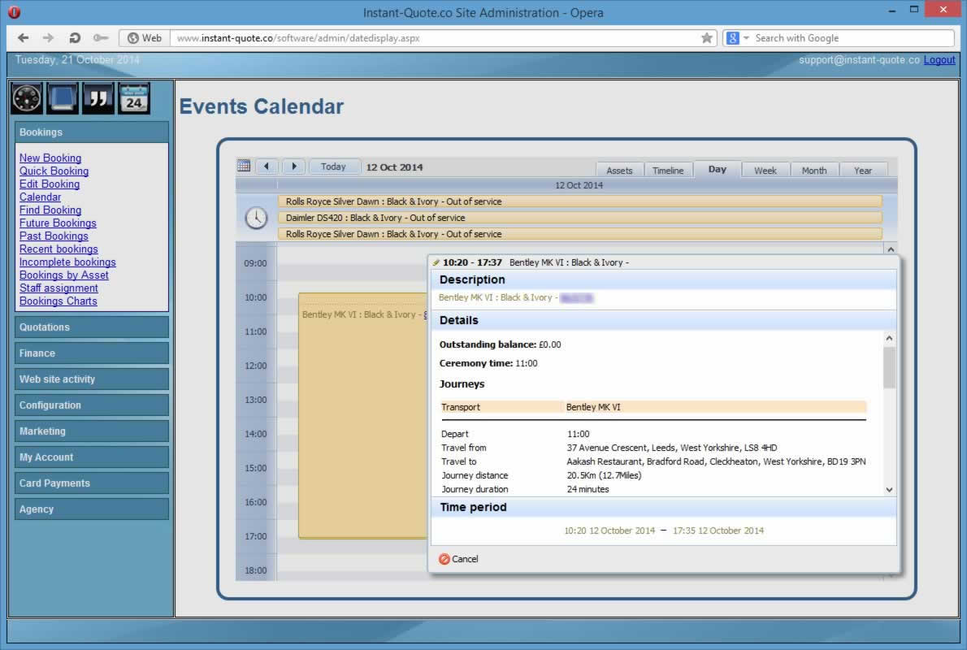This screenshot has width=967, height=650.
Task: Expand the Configuration sidebar section
Action: point(92,405)
